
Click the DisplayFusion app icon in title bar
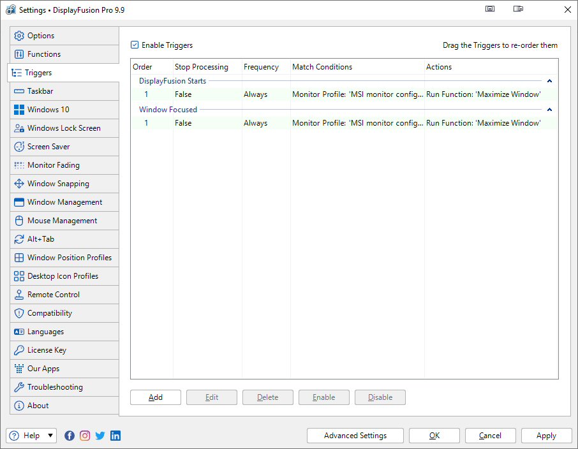coord(10,10)
